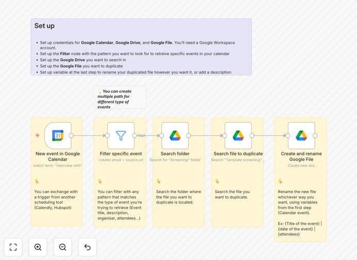Open the Google Calendar trigger node

pyautogui.click(x=58, y=135)
